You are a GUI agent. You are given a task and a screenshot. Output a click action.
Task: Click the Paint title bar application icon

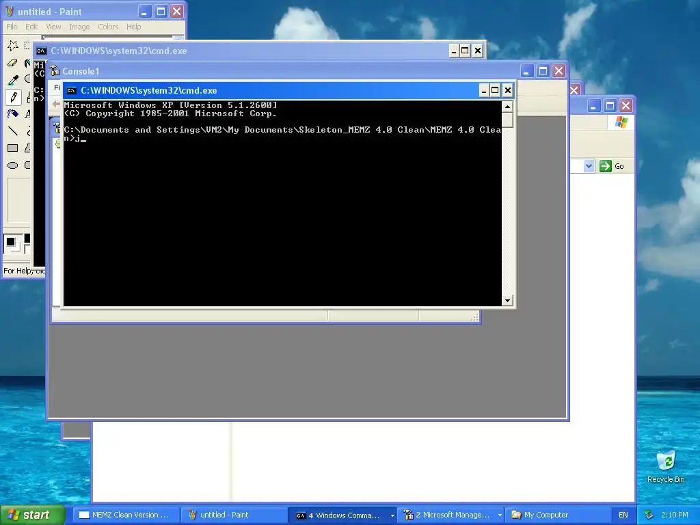coord(10,11)
